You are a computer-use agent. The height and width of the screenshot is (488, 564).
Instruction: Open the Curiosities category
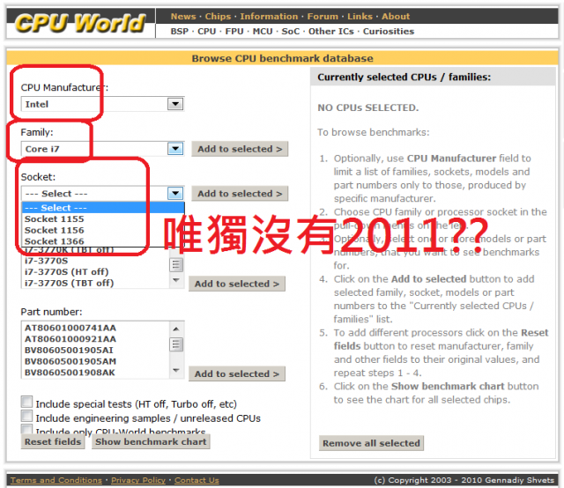(389, 32)
